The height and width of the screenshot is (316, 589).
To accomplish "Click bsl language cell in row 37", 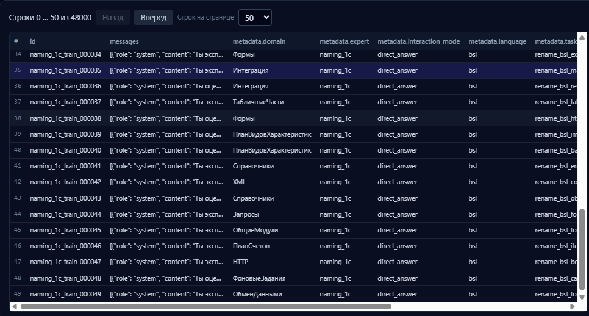I will point(473,102).
